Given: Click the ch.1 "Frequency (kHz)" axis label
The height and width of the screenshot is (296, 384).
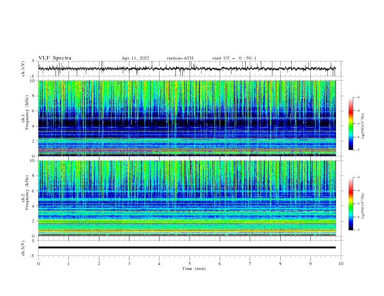Looking at the screenshot, I should (27, 113).
